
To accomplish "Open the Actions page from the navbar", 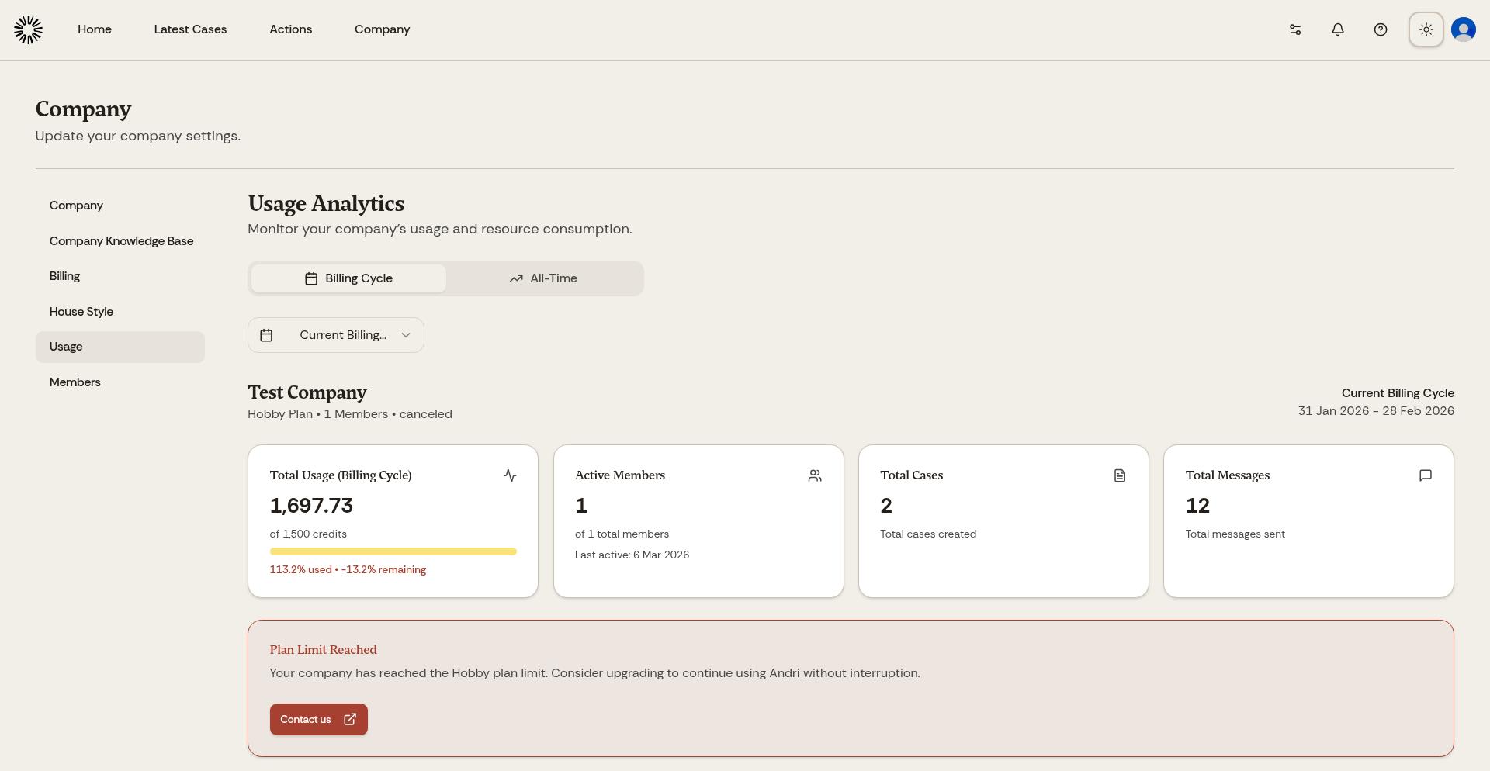I will (x=290, y=29).
